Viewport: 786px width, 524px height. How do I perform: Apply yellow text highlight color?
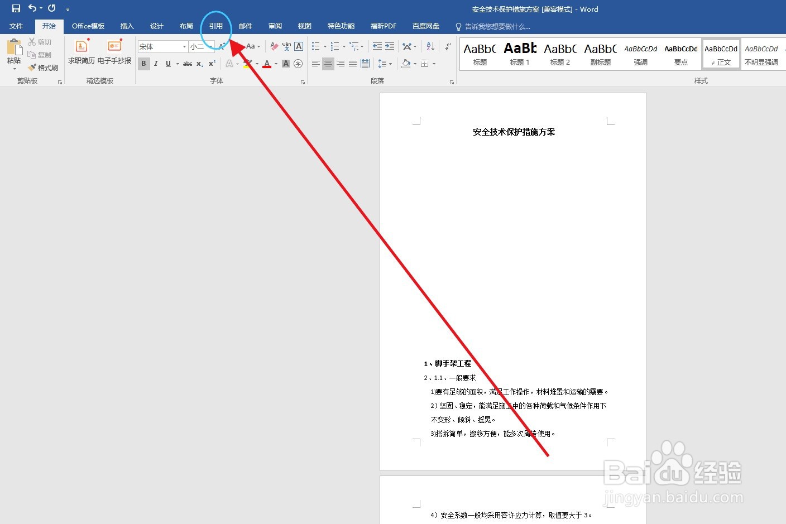click(247, 63)
